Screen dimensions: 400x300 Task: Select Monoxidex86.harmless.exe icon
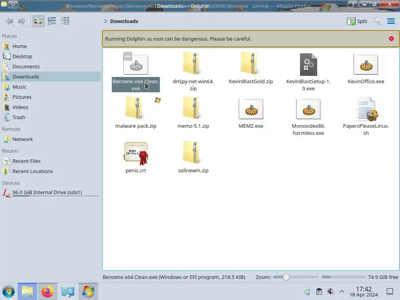[309, 109]
